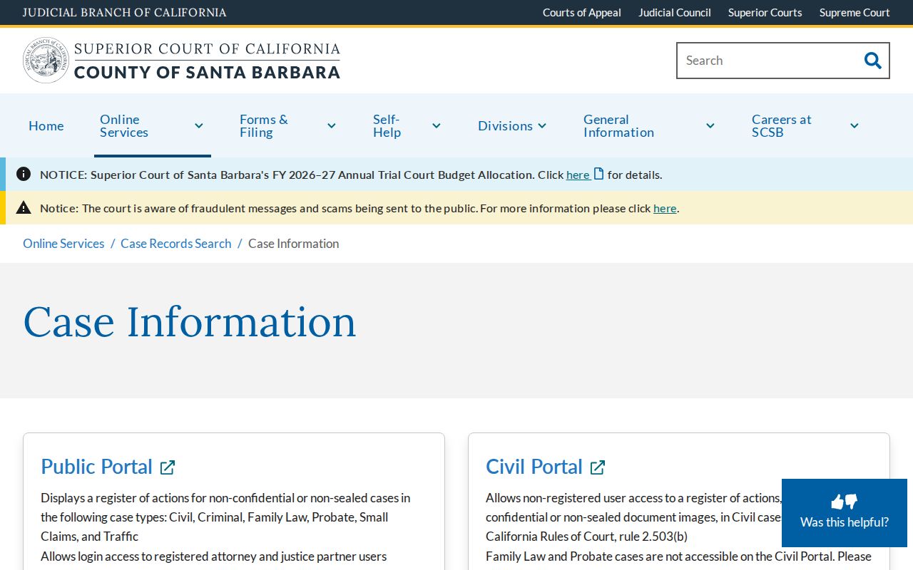Open the Forms & Filing nav item
913x570 pixels.
point(264,126)
